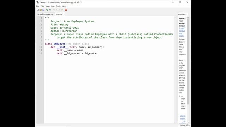This screenshot has height=127, width=226.
Task: Click the greyed Step out icon
Action: click(x=59, y=10)
